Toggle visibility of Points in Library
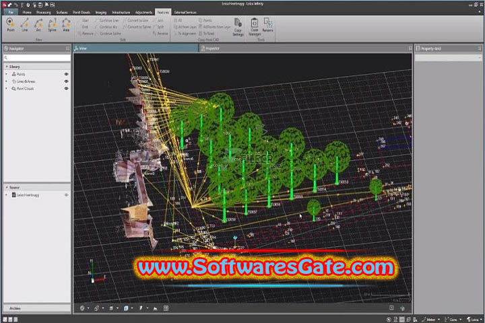 tap(66, 74)
